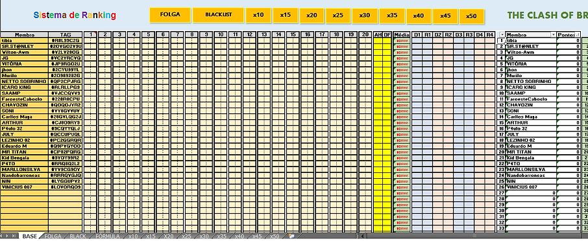Open the X20 sheet tab

tap(168, 236)
